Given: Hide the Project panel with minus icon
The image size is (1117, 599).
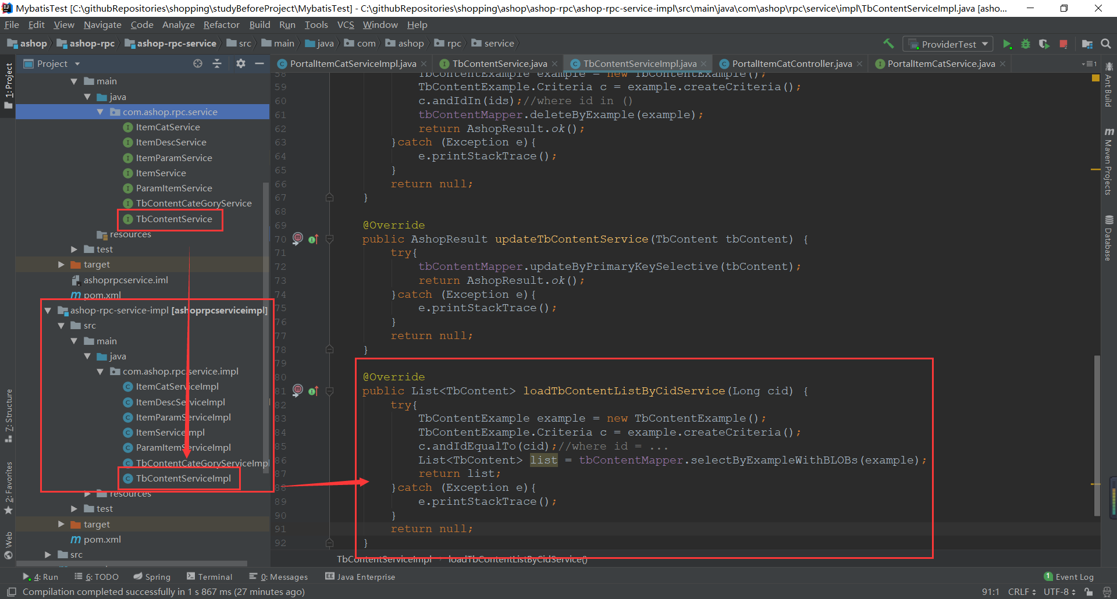Looking at the screenshot, I should point(259,63).
